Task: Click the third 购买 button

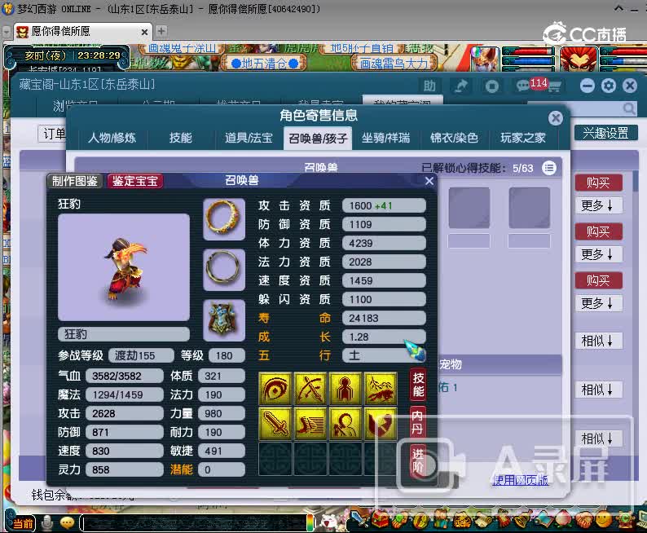Action: (598, 280)
